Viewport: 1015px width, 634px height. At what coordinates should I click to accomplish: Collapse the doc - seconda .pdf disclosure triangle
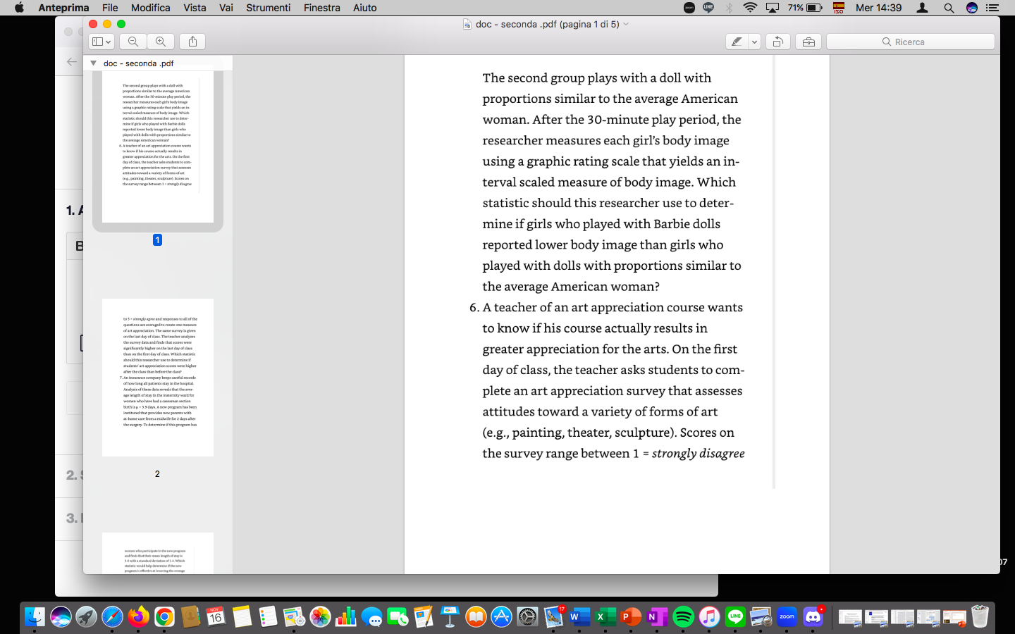pos(93,63)
